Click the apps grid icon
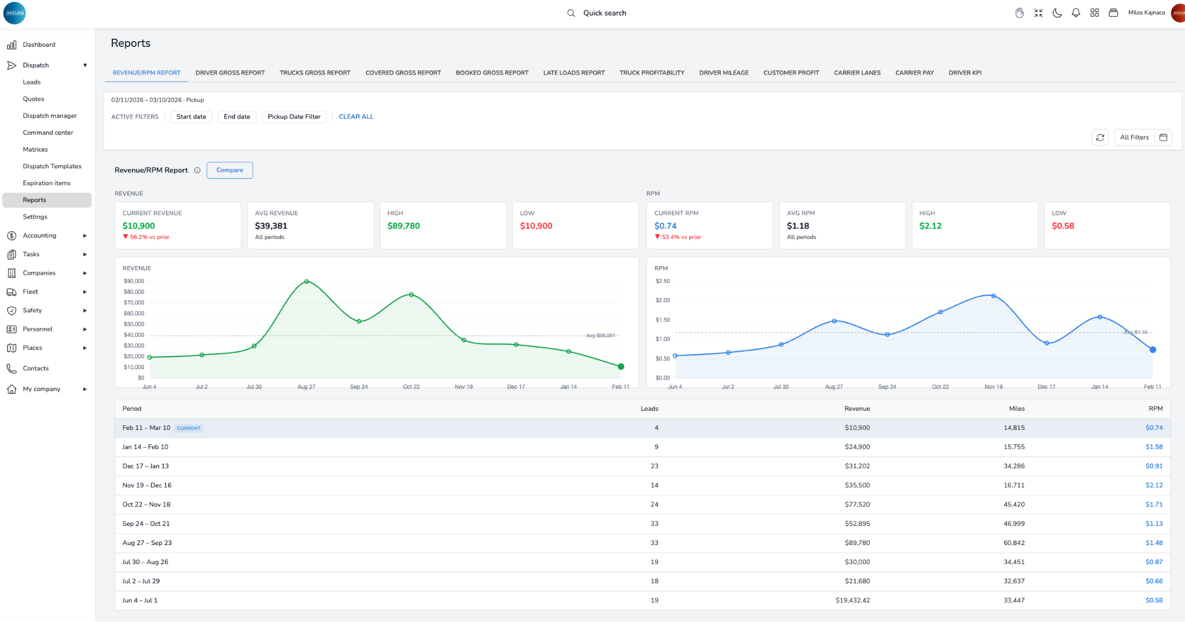Image resolution: width=1185 pixels, height=622 pixels. [1094, 13]
